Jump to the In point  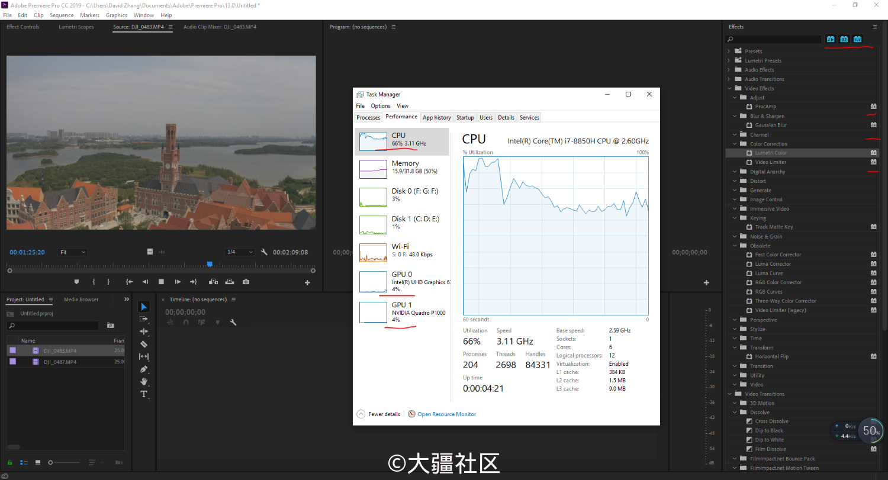[x=129, y=282]
